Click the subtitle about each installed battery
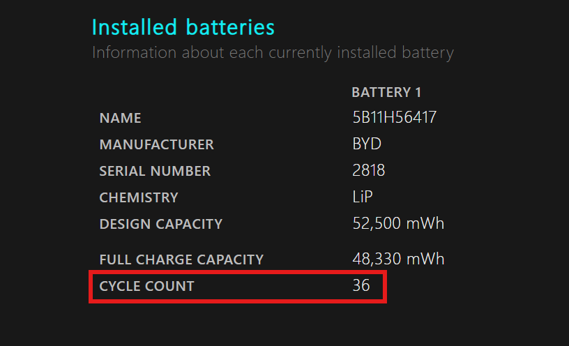The height and width of the screenshot is (346, 569). pos(273,52)
